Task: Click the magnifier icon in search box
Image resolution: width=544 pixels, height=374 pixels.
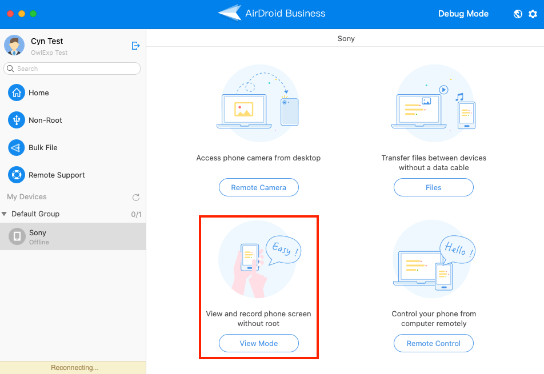Action: click(10, 69)
